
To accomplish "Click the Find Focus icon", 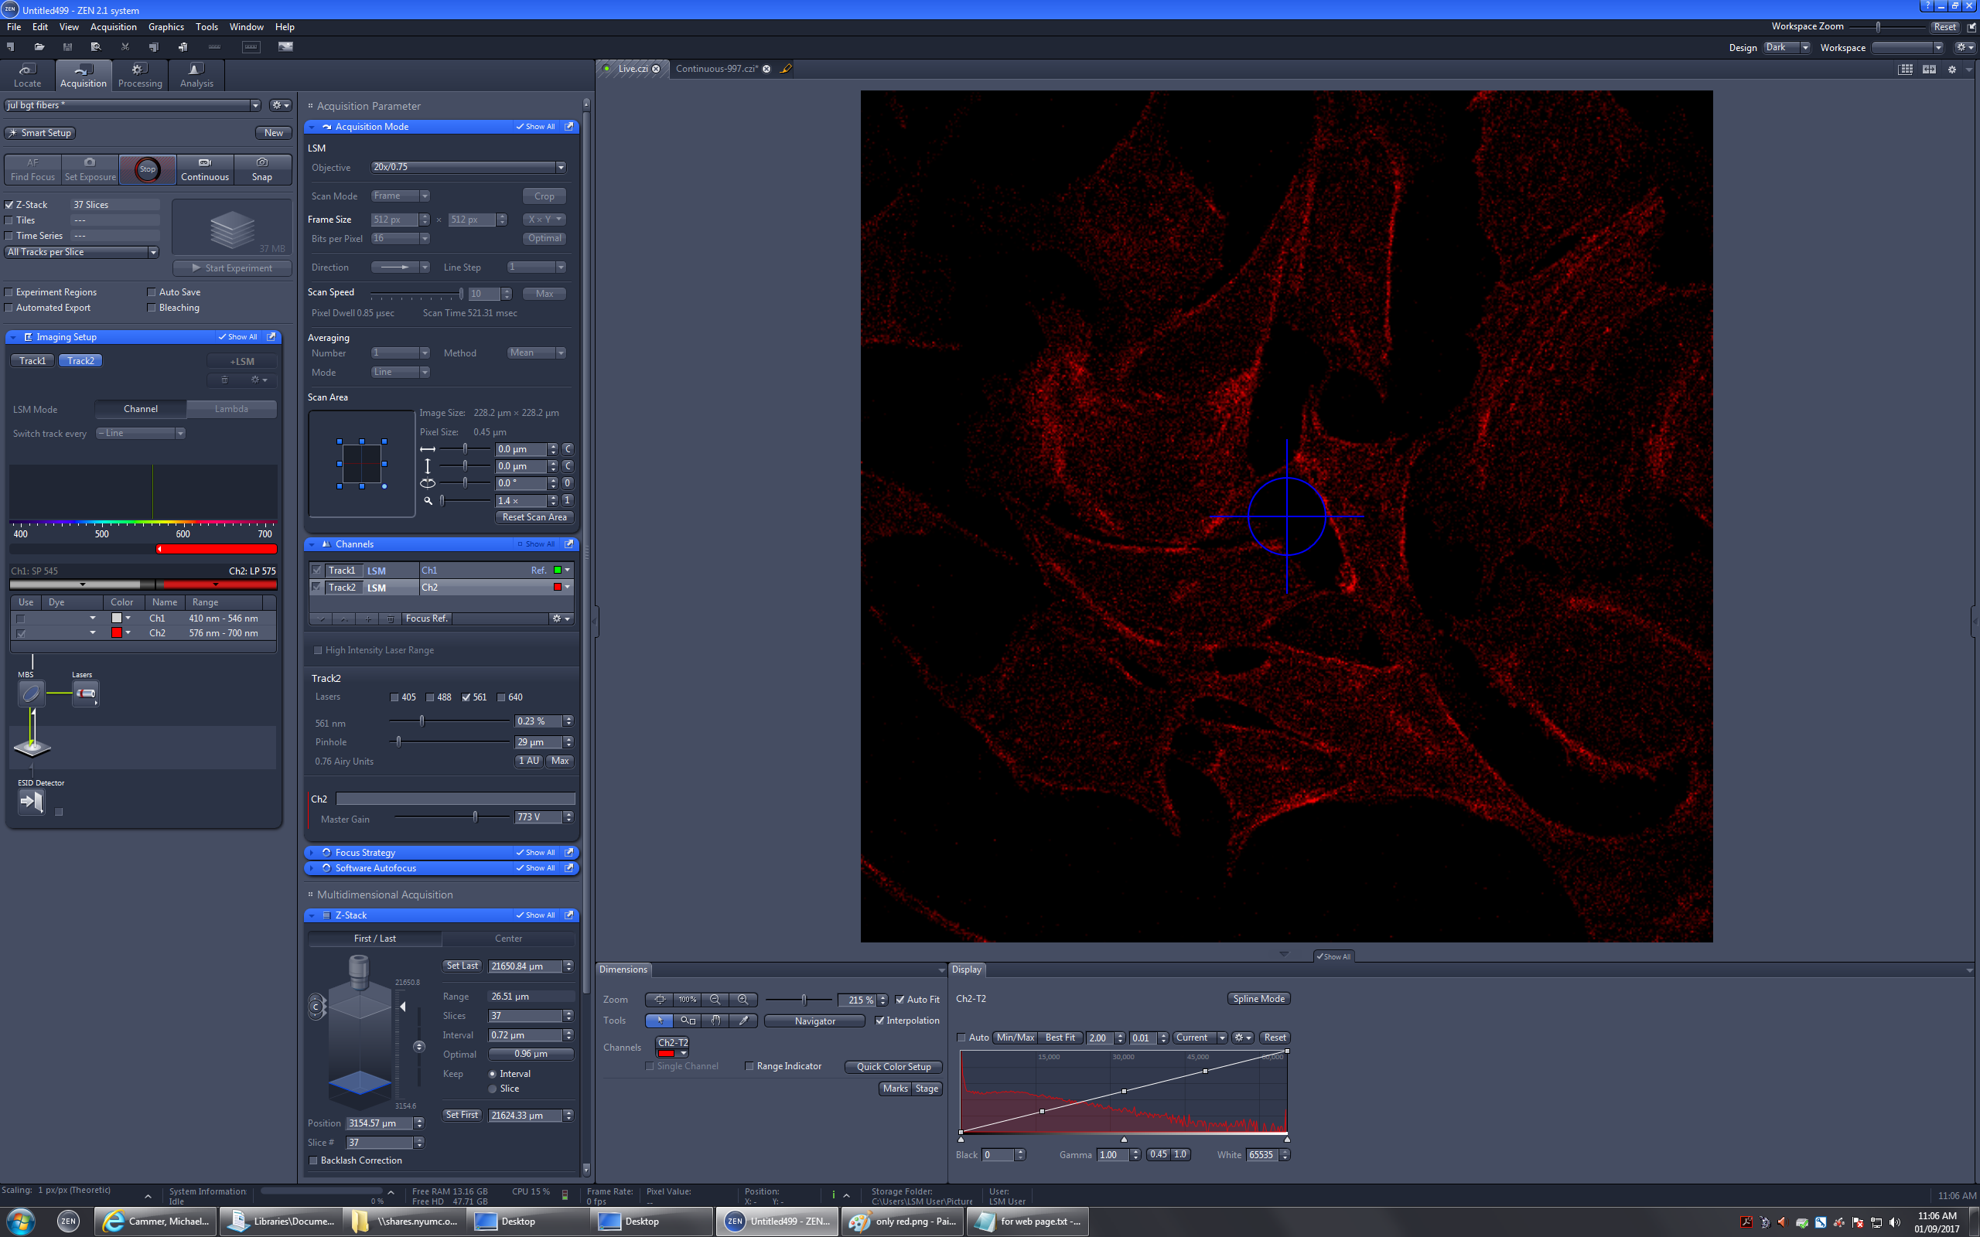I will coord(32,163).
